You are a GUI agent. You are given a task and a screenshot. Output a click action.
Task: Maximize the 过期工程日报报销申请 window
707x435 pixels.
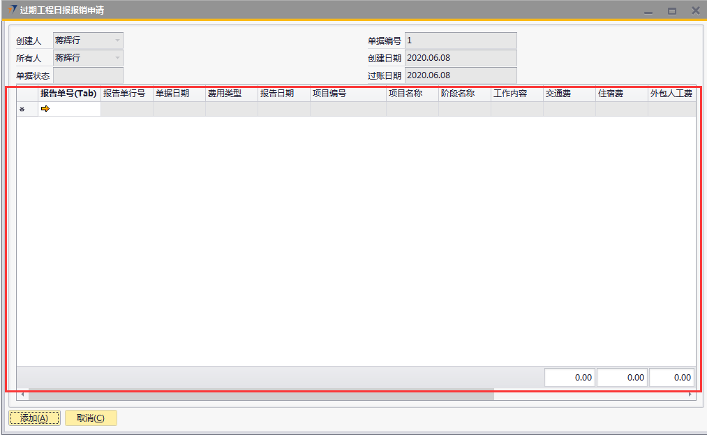(x=672, y=11)
